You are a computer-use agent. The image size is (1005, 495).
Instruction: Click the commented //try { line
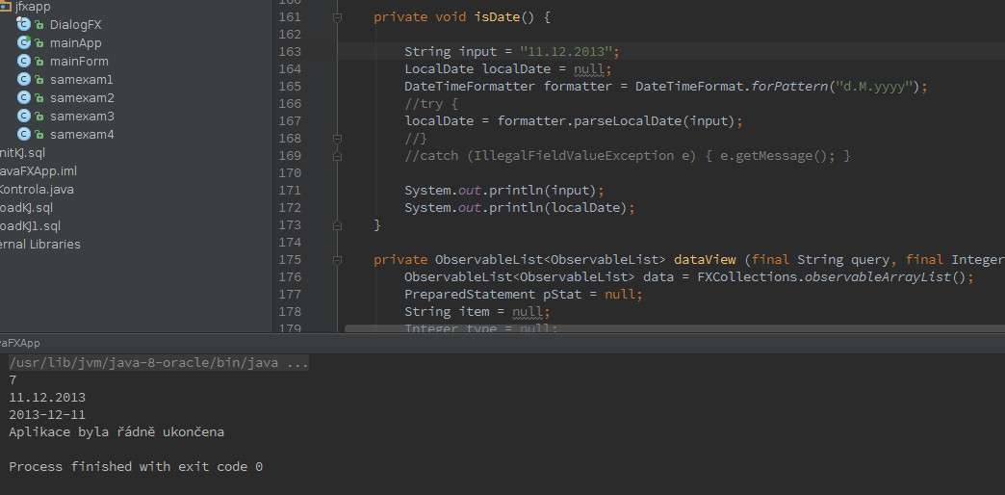pyautogui.click(x=431, y=103)
